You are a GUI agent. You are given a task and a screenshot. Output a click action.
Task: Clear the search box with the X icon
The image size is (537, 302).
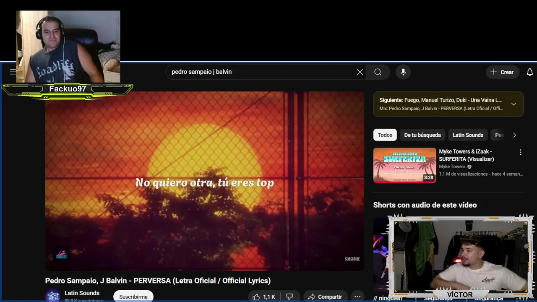click(x=360, y=72)
